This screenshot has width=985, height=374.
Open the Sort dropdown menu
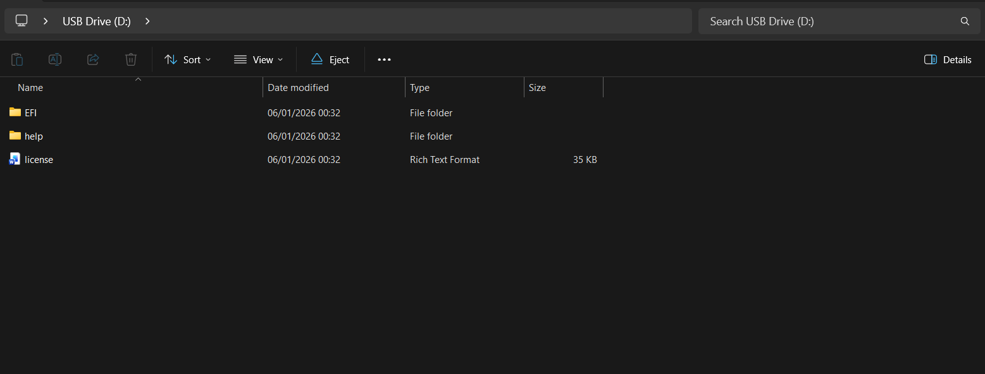pos(187,59)
